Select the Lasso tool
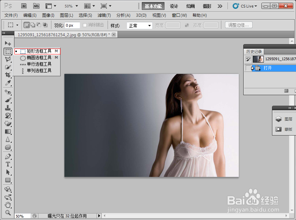 click(8, 59)
